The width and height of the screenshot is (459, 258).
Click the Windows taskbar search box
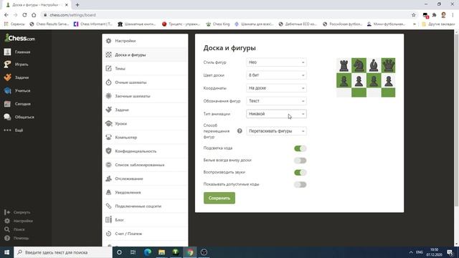(x=63, y=252)
